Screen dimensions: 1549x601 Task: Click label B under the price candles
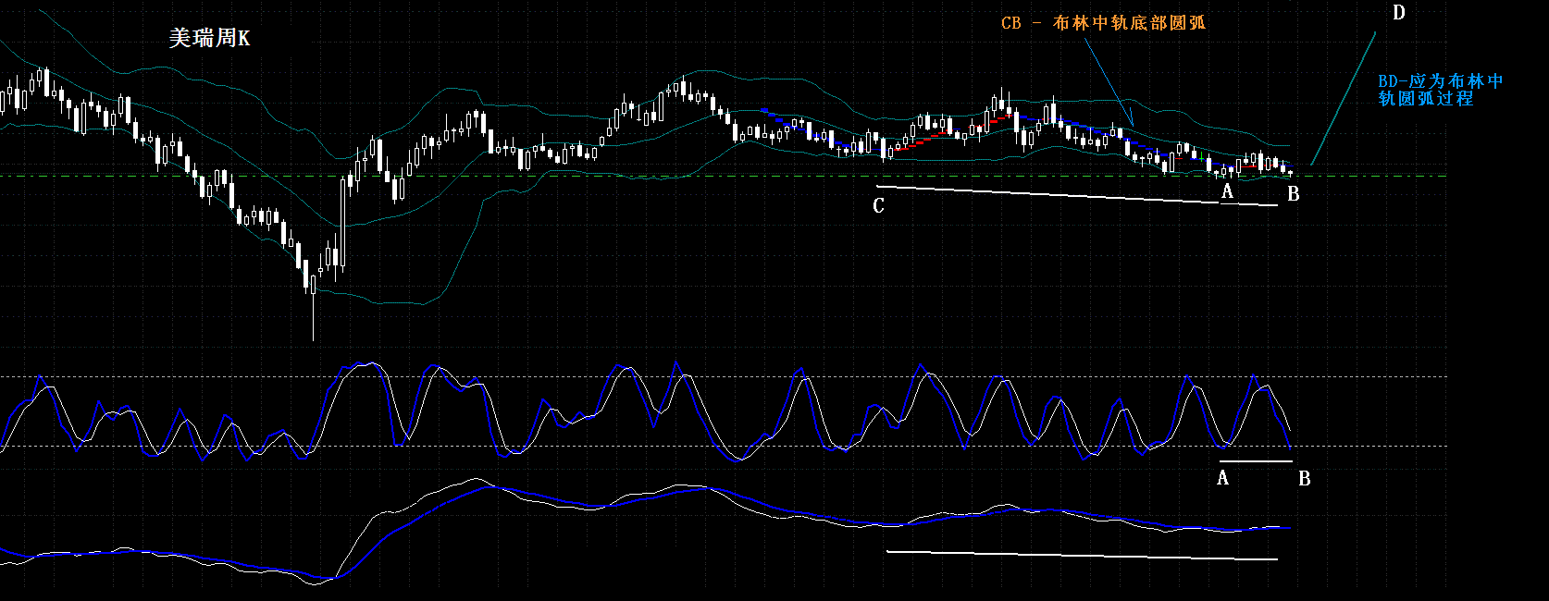1294,194
